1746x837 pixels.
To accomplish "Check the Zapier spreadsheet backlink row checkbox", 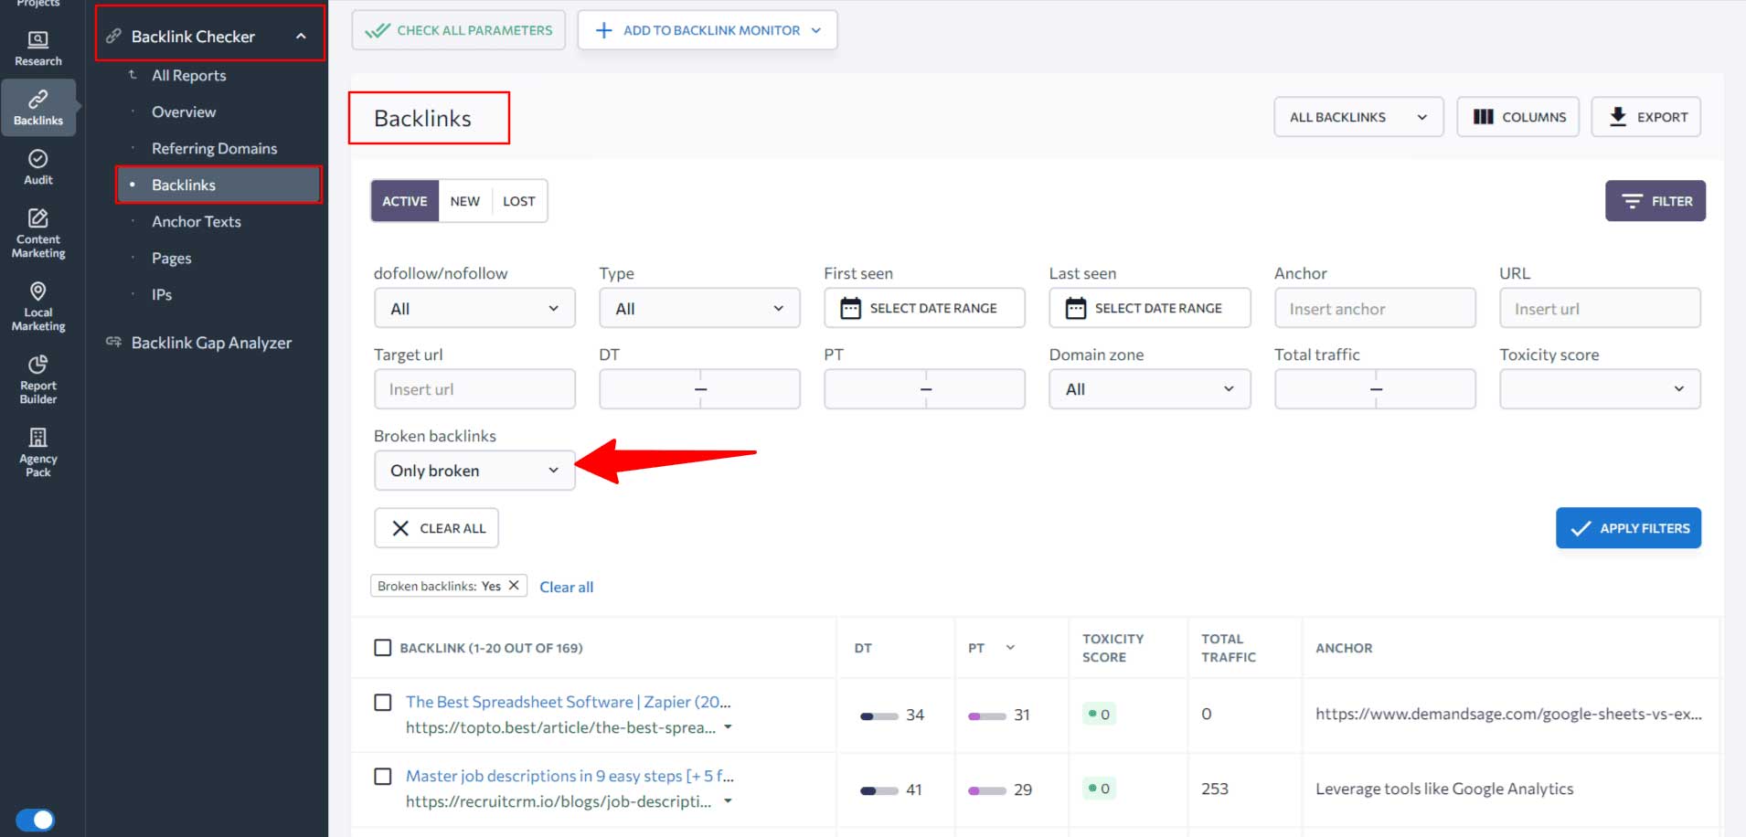I will pos(383,702).
